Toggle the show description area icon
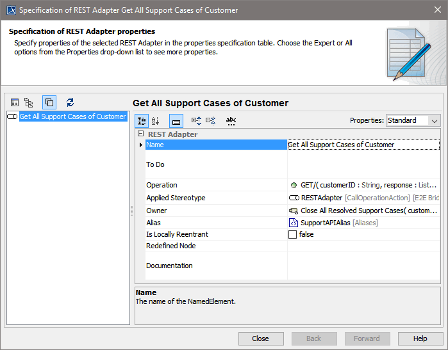Screen dimensions: 448x350 tap(176, 120)
